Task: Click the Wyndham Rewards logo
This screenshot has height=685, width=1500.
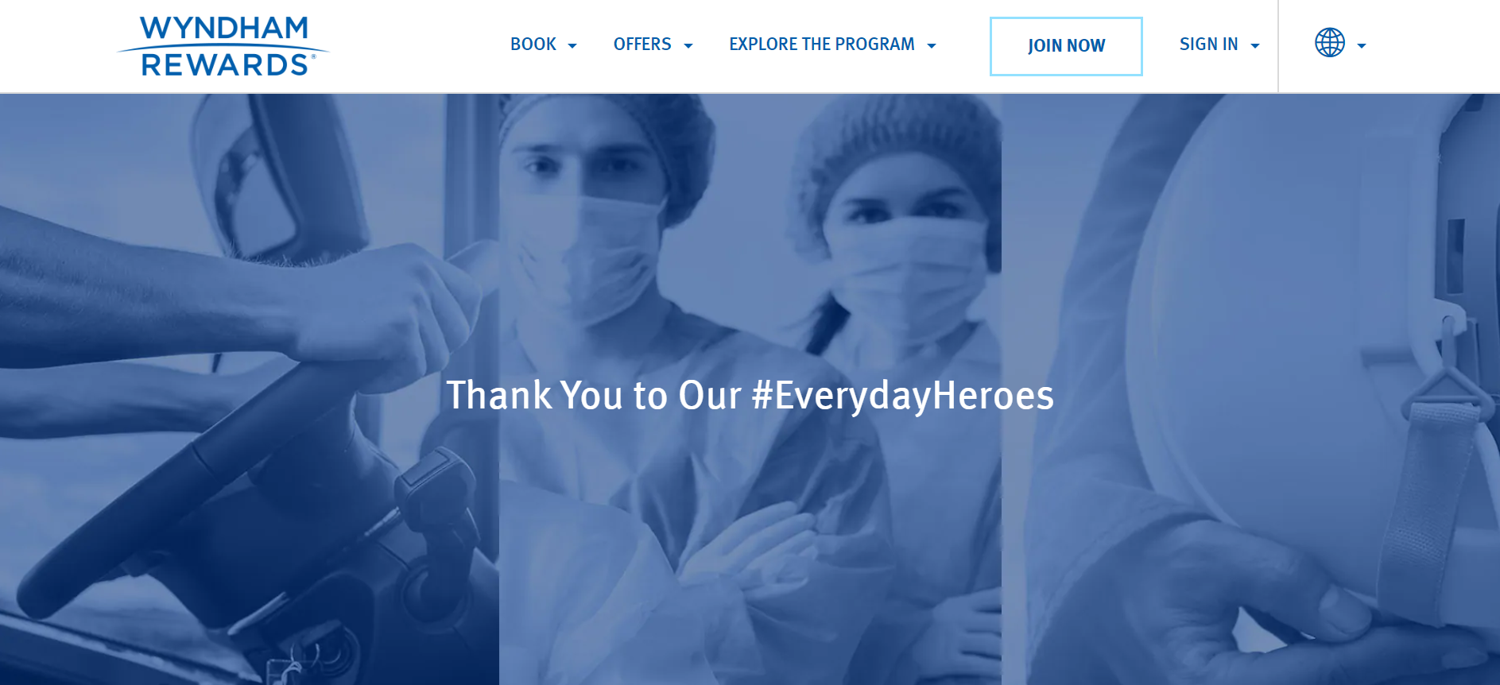Action: click(x=223, y=46)
